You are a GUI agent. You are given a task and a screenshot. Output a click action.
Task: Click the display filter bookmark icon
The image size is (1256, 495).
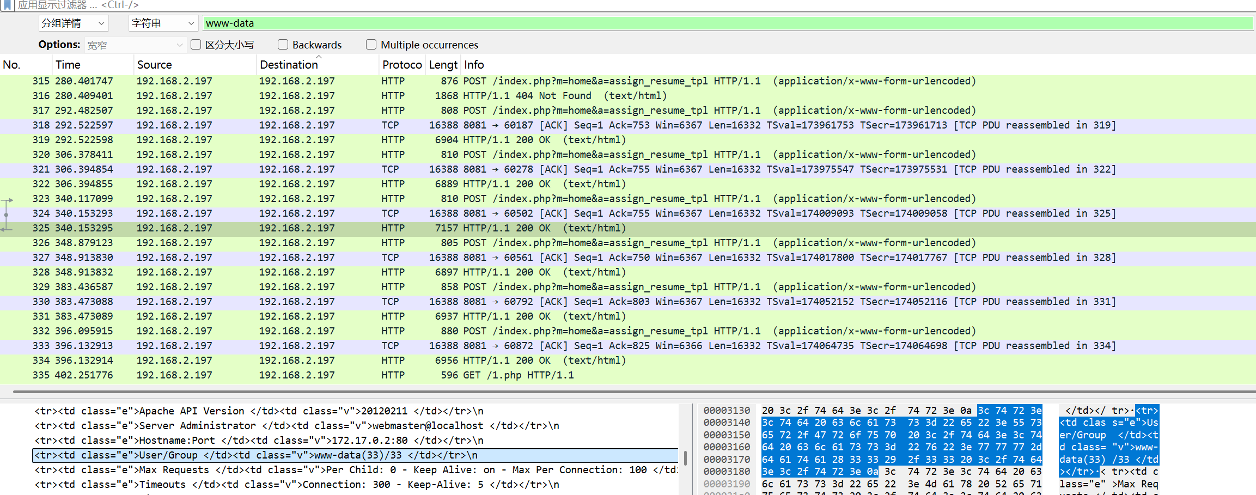coord(7,5)
